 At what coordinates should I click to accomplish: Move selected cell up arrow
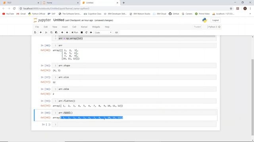pos(62,32)
